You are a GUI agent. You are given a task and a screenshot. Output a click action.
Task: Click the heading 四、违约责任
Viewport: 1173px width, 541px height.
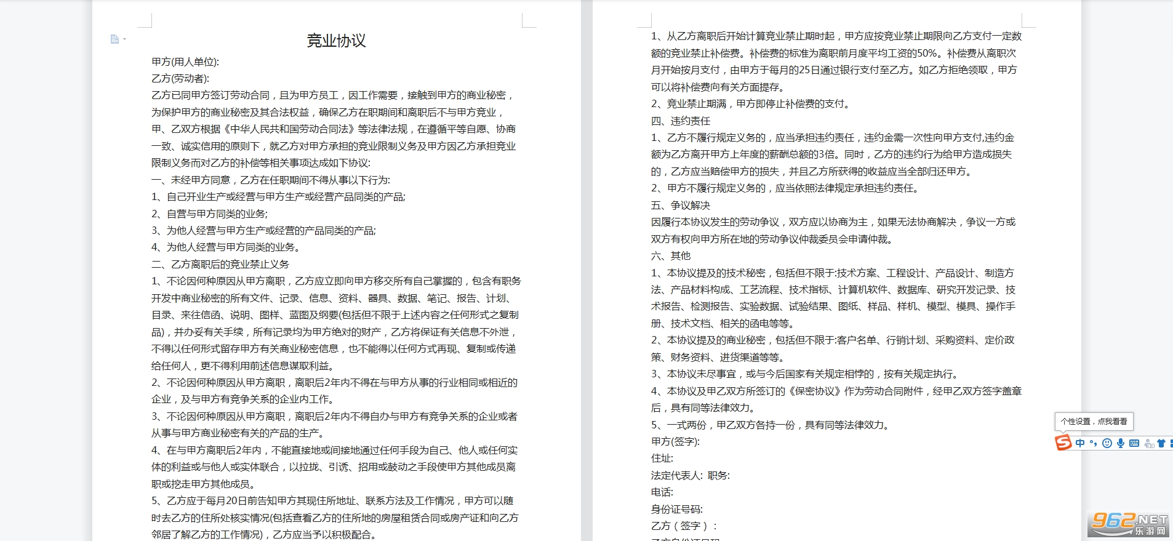click(681, 121)
